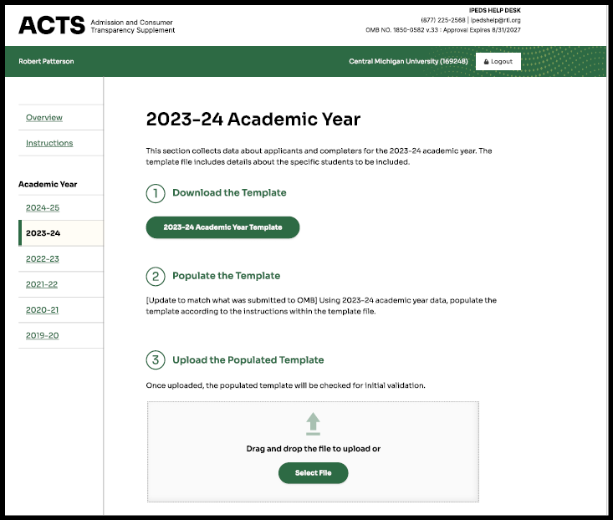The width and height of the screenshot is (613, 520).
Task: Navigate to the 2021-22 academic year
Action: (x=43, y=284)
